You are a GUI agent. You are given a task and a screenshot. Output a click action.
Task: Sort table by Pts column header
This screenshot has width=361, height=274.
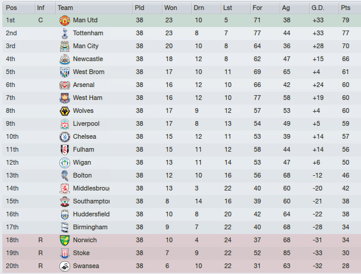point(345,8)
